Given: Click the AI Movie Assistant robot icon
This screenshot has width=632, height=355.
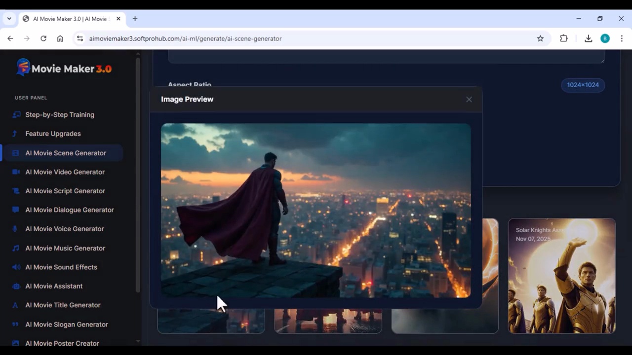Looking at the screenshot, I should 16,286.
